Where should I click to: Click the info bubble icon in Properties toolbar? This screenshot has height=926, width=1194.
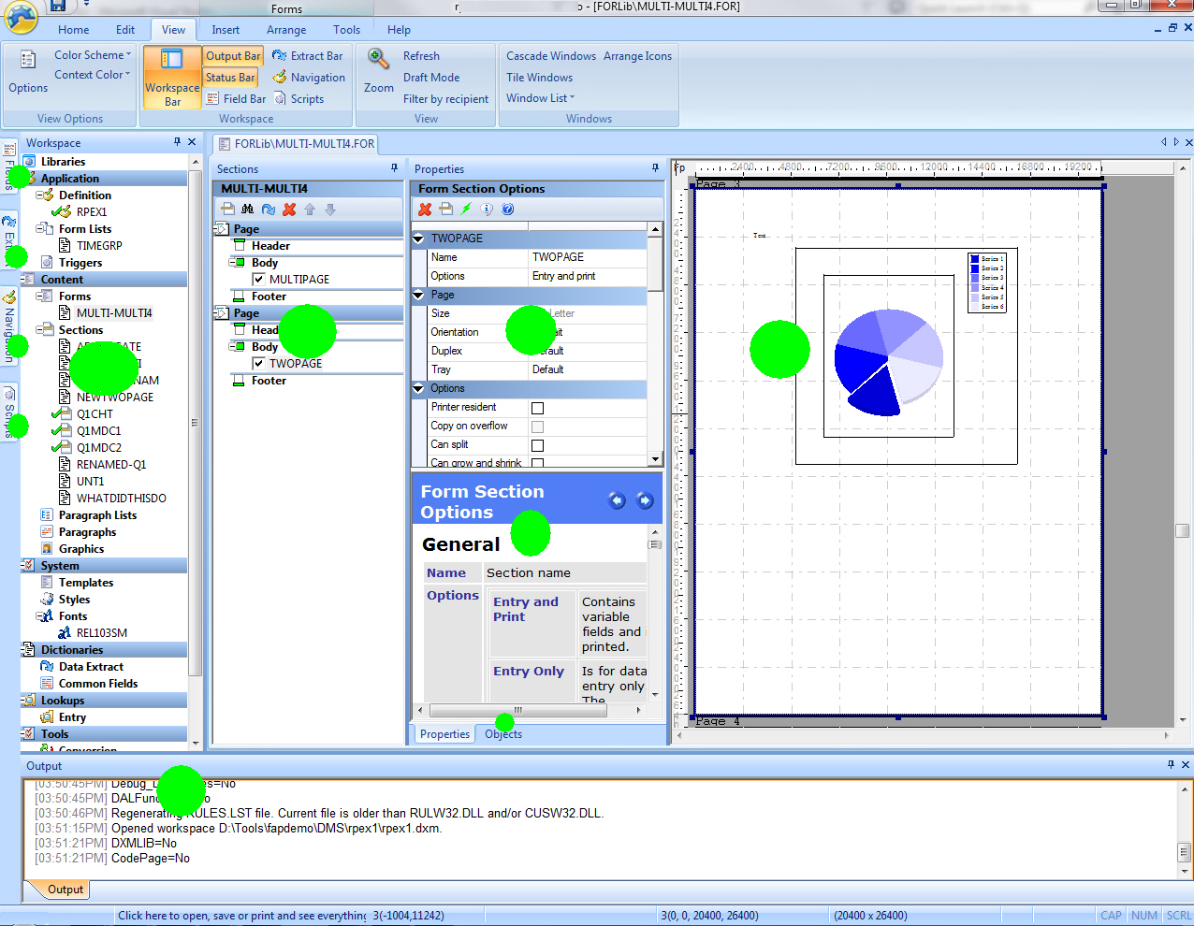coord(487,210)
